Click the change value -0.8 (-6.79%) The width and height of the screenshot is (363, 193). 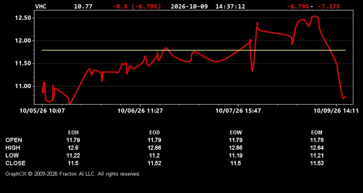pyautogui.click(x=136, y=6)
